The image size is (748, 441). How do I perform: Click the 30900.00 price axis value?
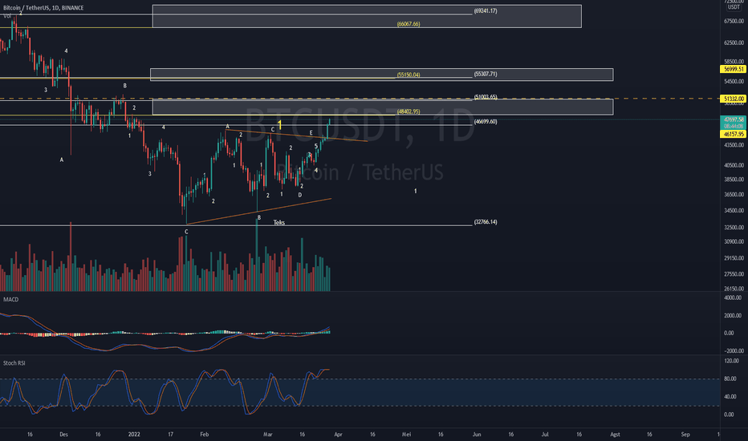[x=734, y=241]
